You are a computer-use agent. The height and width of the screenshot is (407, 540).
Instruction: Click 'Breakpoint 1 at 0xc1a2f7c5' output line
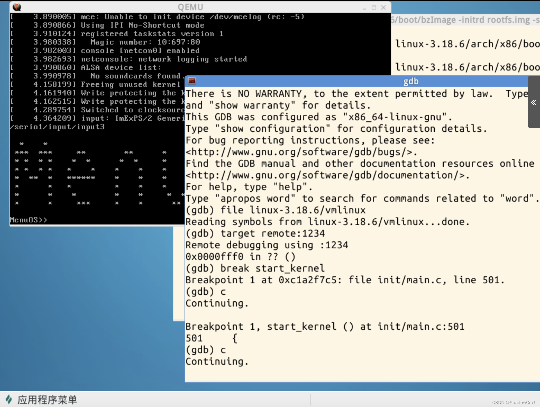(345, 280)
